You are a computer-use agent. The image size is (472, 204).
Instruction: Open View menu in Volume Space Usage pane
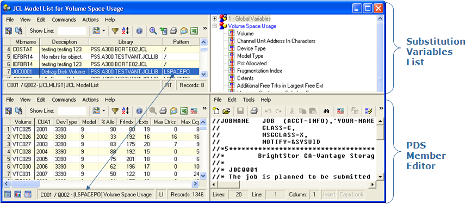click(25, 100)
